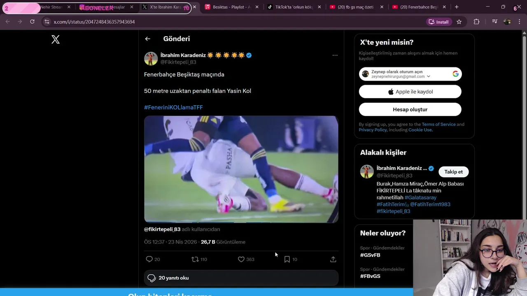Click İbrahim Karadeniz name on the post

(x=183, y=55)
